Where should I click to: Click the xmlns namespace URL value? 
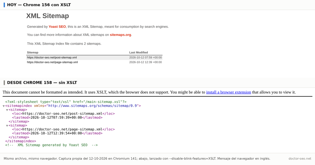[93, 106]
